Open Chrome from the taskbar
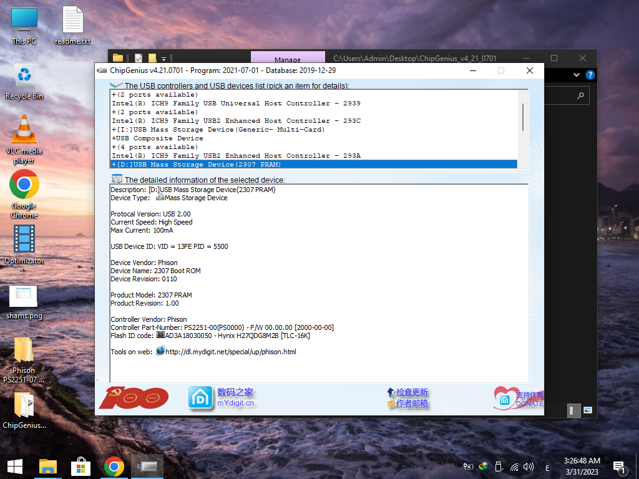This screenshot has width=639, height=479. tap(114, 467)
